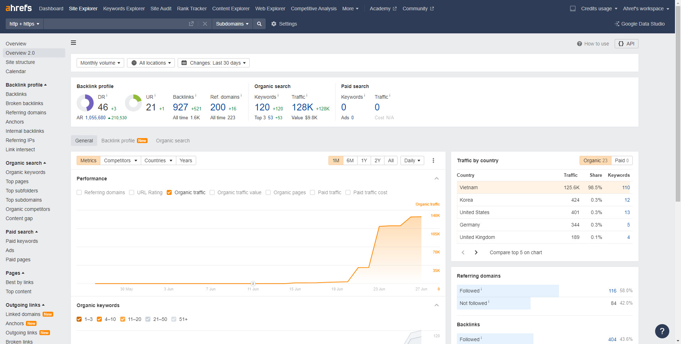Screen dimensions: 681x344
Task: Enable Organic traffic value checkbox
Action: [x=212, y=192]
